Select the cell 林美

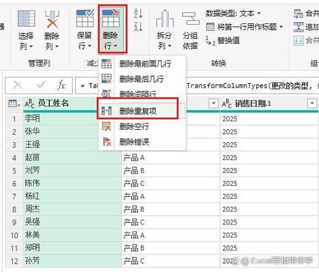point(32,235)
